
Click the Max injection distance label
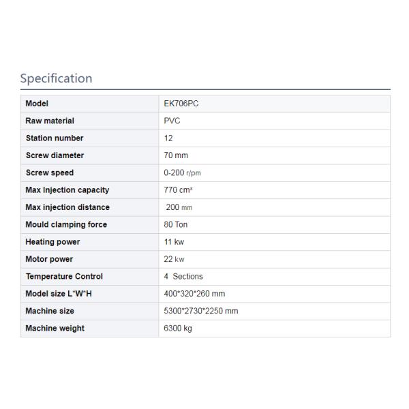tap(67, 207)
